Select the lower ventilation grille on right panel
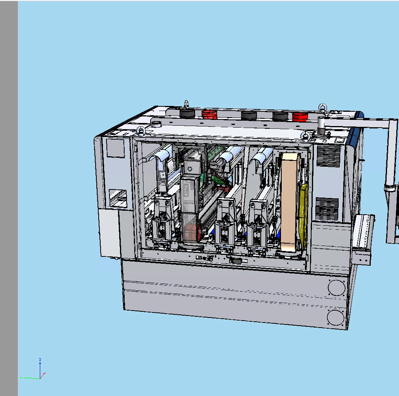This screenshot has height=396, width=399. coord(327,209)
